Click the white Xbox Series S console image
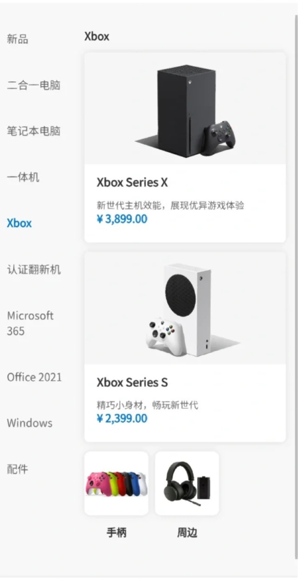Viewport: 298px width, 579px height. (185, 308)
